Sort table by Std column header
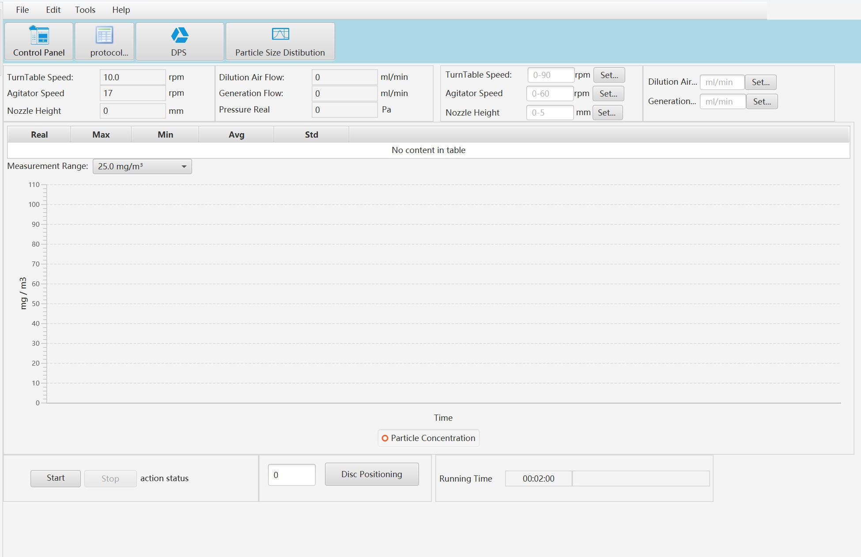The image size is (861, 557). click(x=311, y=135)
